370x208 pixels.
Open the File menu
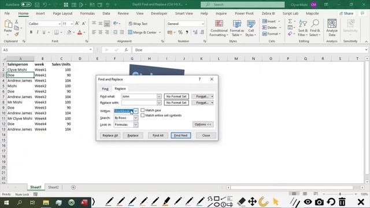(7, 13)
